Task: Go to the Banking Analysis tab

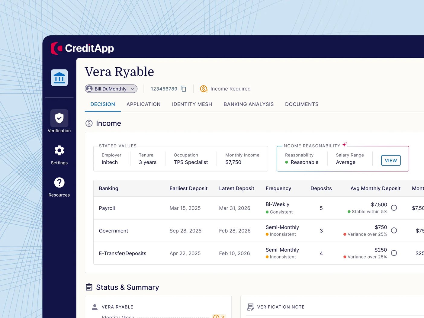Action: click(x=249, y=104)
